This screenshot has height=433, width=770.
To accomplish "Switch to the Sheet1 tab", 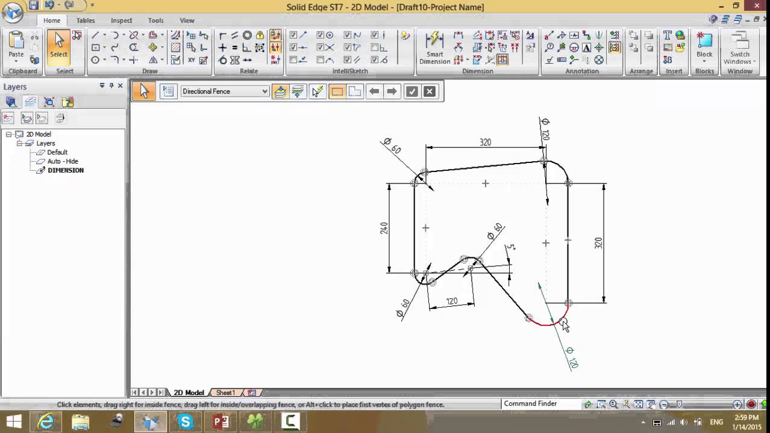I will pyautogui.click(x=225, y=393).
